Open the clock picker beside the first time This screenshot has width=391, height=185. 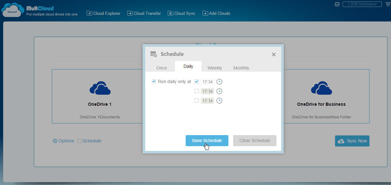pyautogui.click(x=219, y=81)
